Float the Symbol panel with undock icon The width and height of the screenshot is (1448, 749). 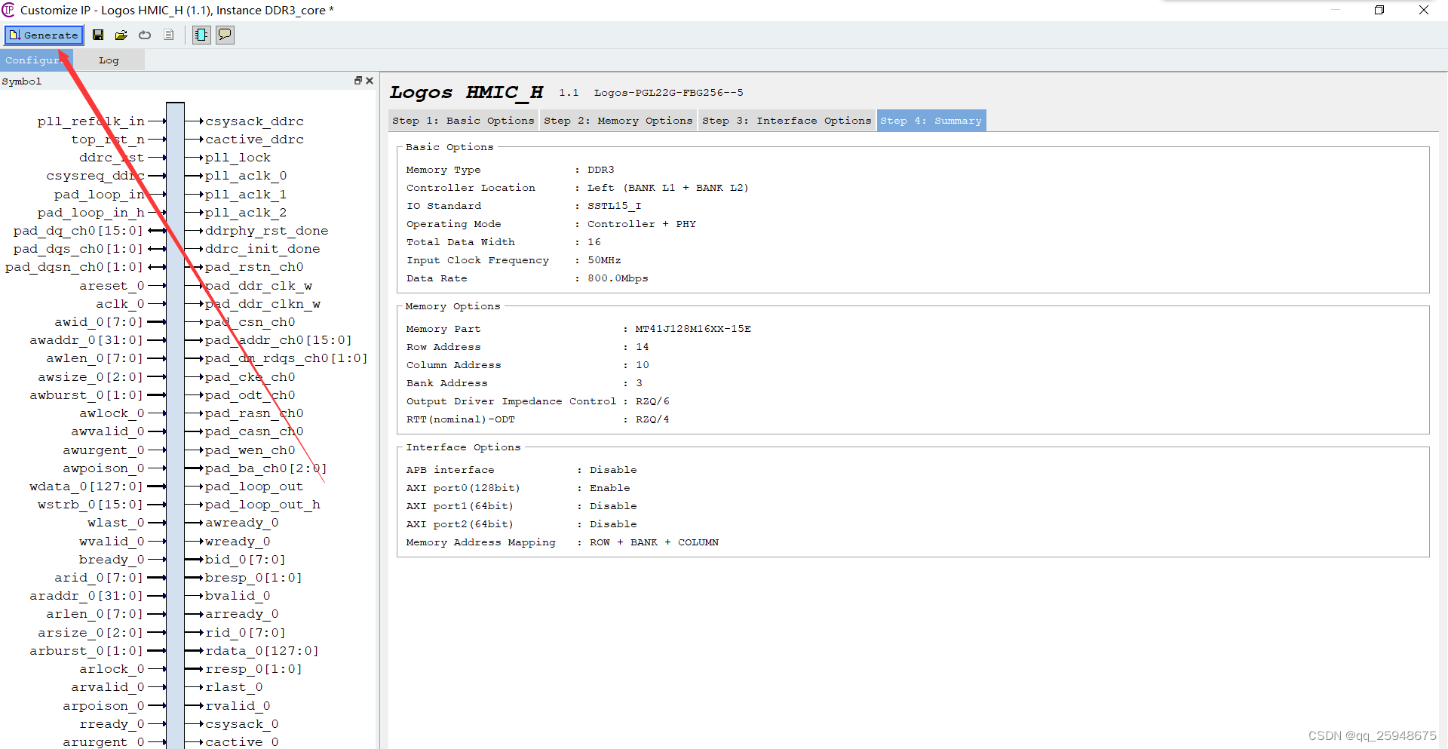point(358,81)
